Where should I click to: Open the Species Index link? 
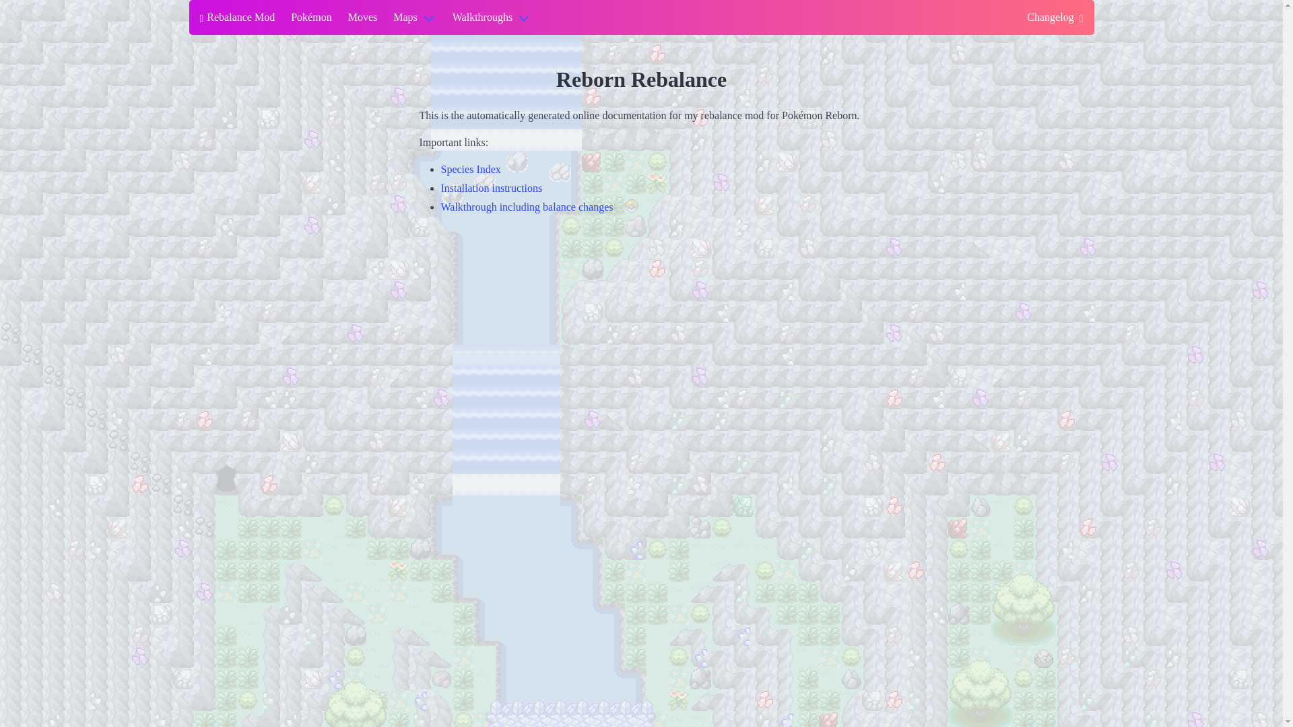pos(471,170)
